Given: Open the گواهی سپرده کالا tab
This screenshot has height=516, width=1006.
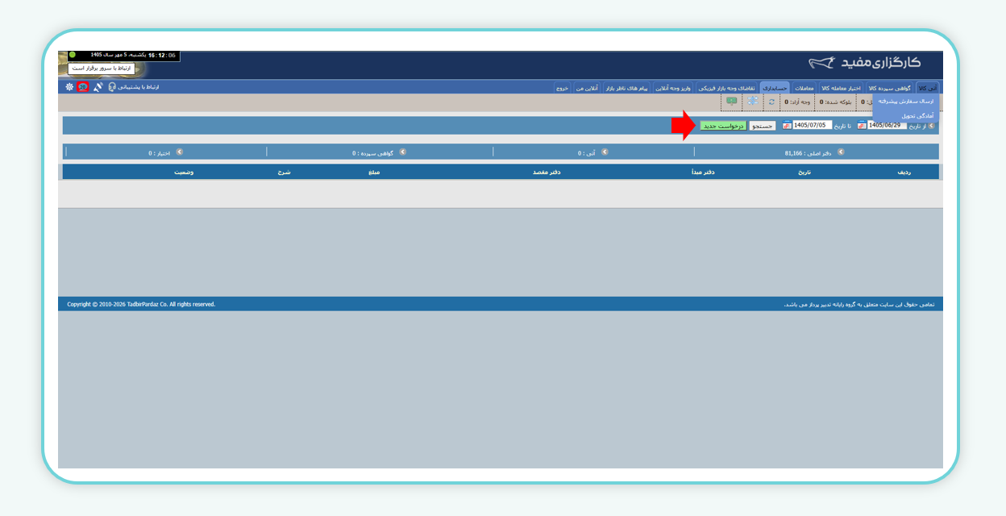Looking at the screenshot, I should coord(890,88).
